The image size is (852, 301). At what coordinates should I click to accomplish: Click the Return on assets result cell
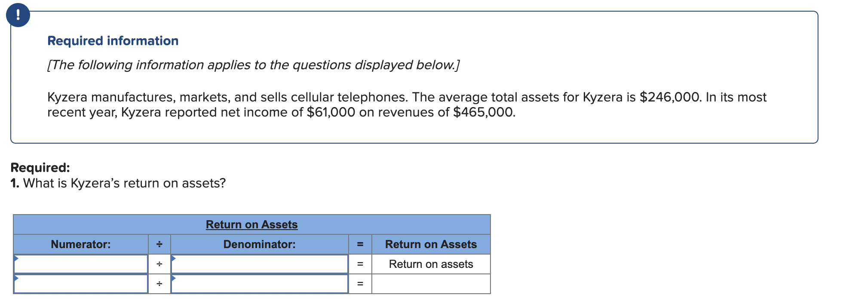431,264
